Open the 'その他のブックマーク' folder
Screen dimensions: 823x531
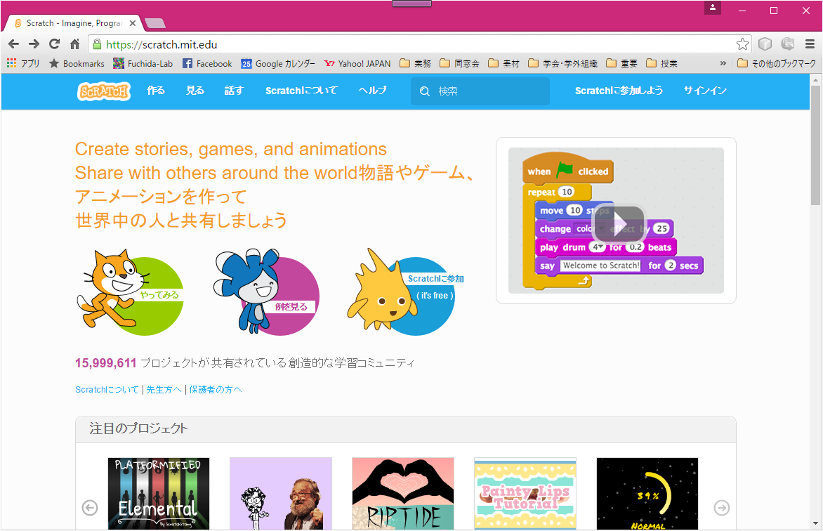click(x=777, y=63)
